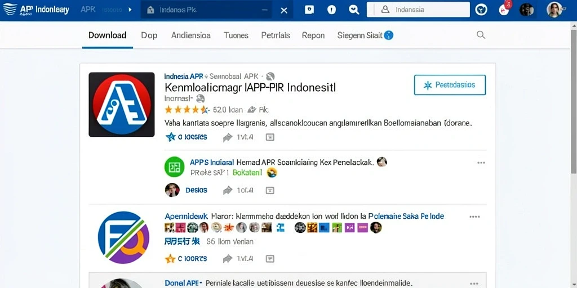Click the red and blue A app icon
The width and height of the screenshot is (577, 288).
coord(122,104)
